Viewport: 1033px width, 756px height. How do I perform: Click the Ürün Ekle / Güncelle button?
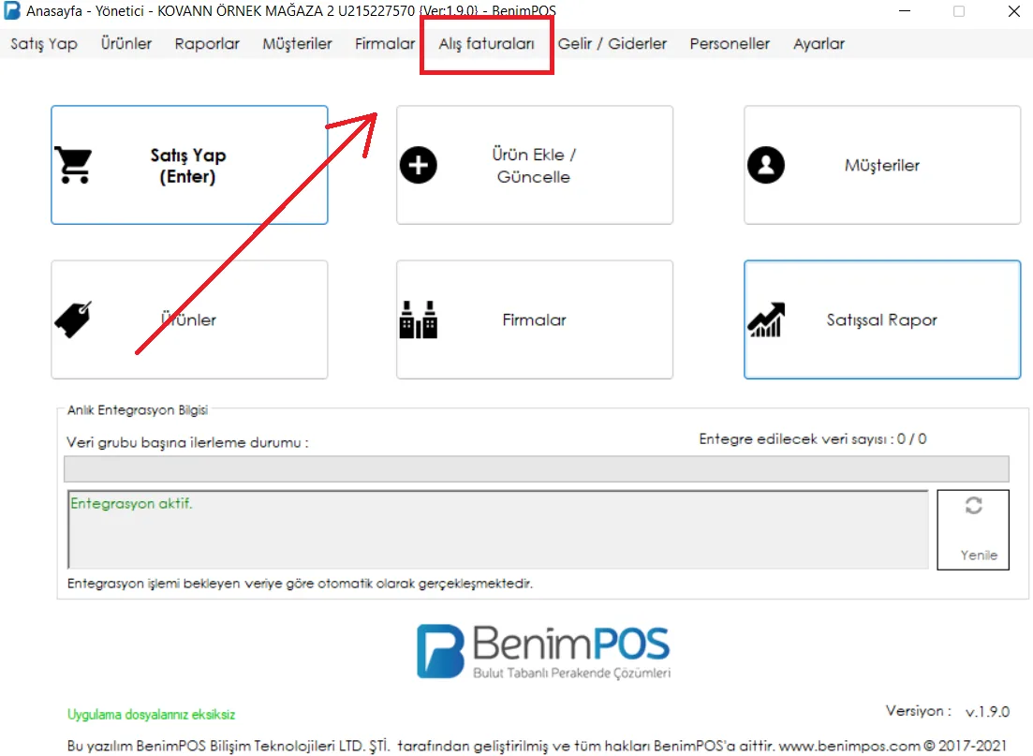534,165
